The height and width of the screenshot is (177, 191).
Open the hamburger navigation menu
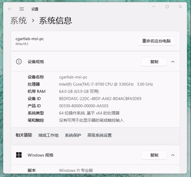pos(22,9)
